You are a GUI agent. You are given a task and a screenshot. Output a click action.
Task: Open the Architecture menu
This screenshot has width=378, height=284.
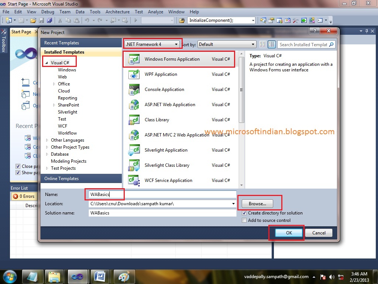click(x=117, y=11)
